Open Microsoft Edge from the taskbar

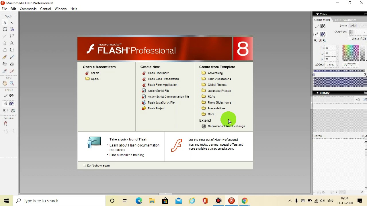click(x=139, y=201)
